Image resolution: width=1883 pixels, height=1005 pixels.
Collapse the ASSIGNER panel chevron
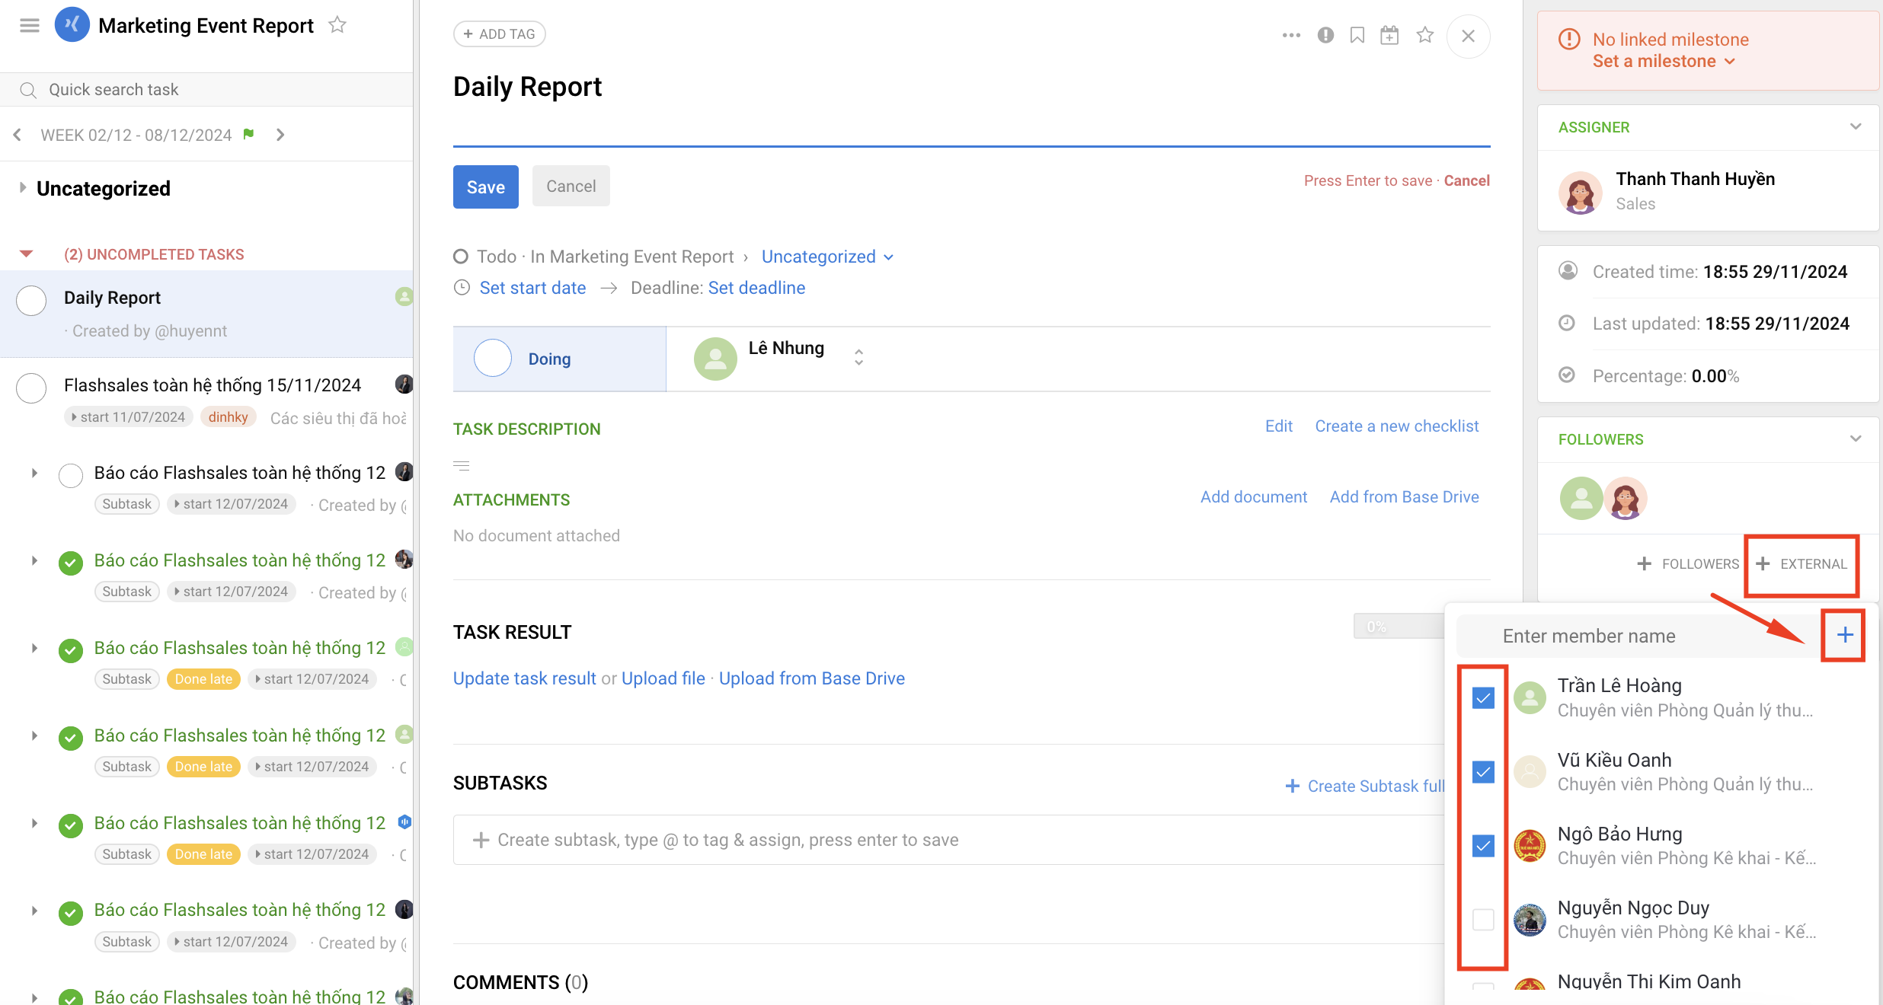tap(1855, 127)
